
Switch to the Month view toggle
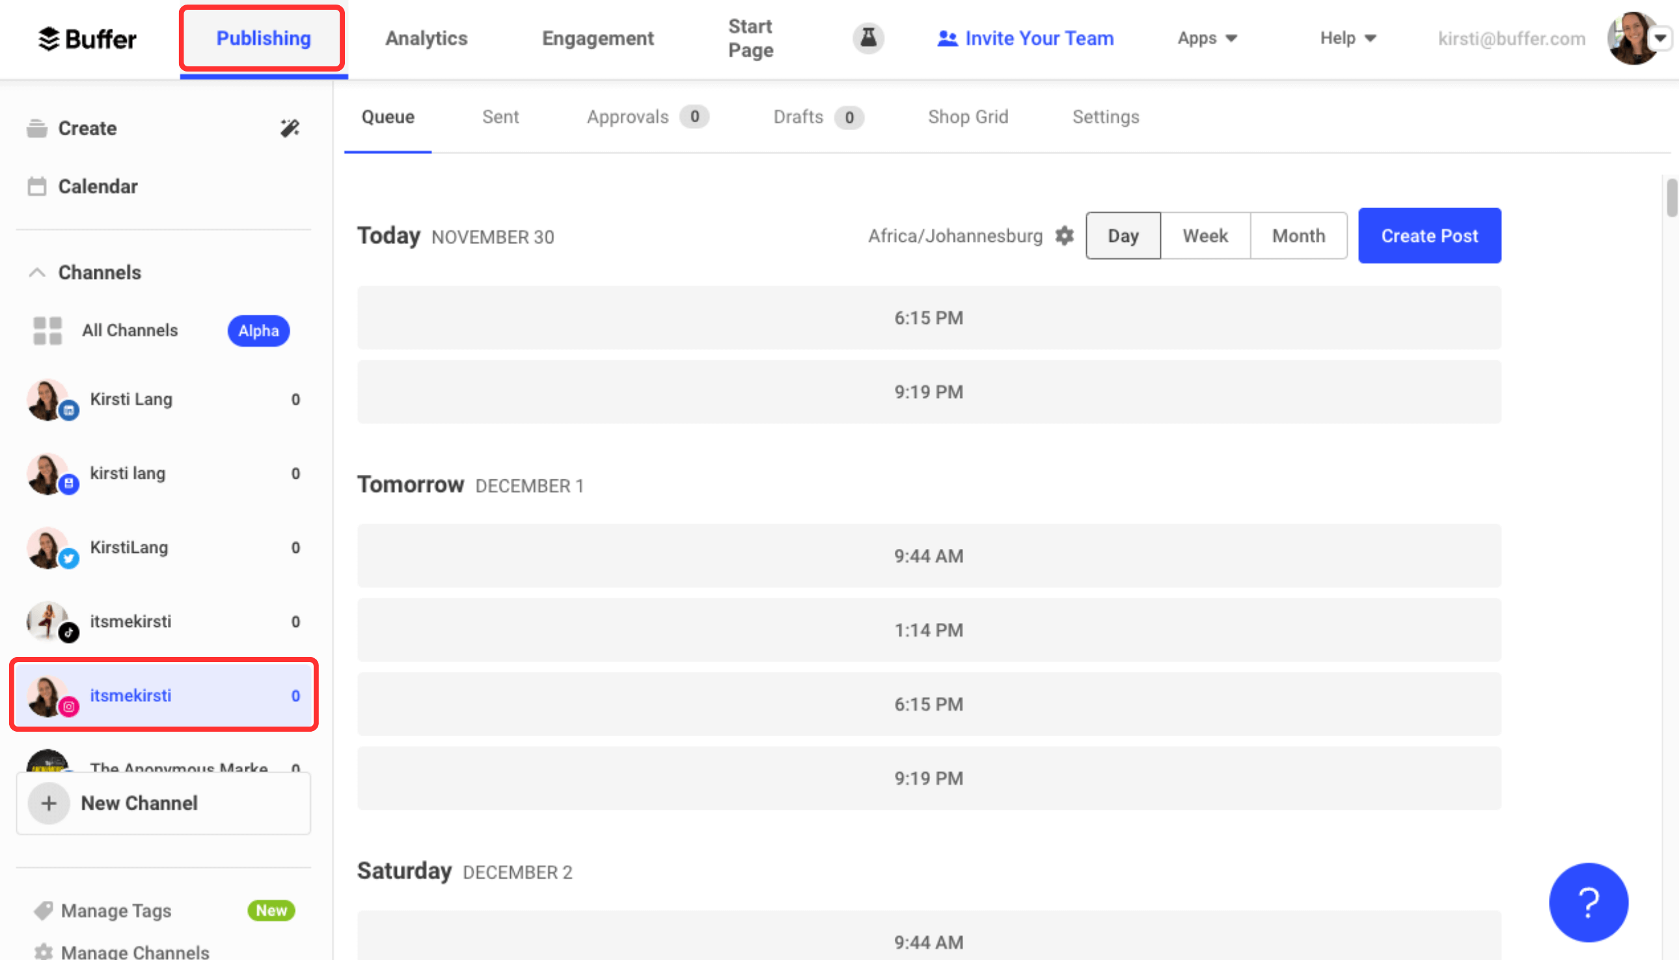pyautogui.click(x=1297, y=235)
